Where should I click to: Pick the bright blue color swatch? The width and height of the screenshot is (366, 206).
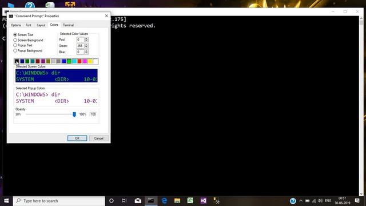[64, 61]
